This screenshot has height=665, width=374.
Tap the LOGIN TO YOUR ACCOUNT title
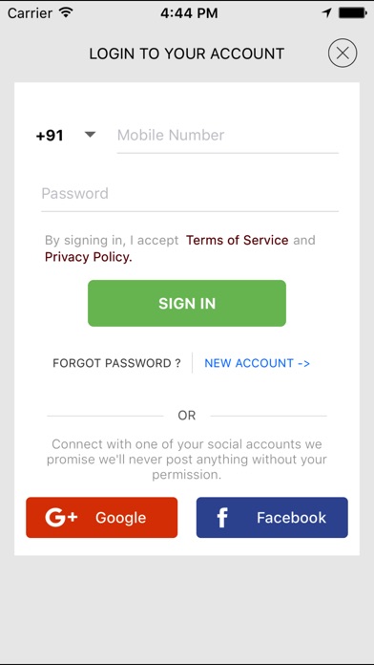[x=187, y=54]
